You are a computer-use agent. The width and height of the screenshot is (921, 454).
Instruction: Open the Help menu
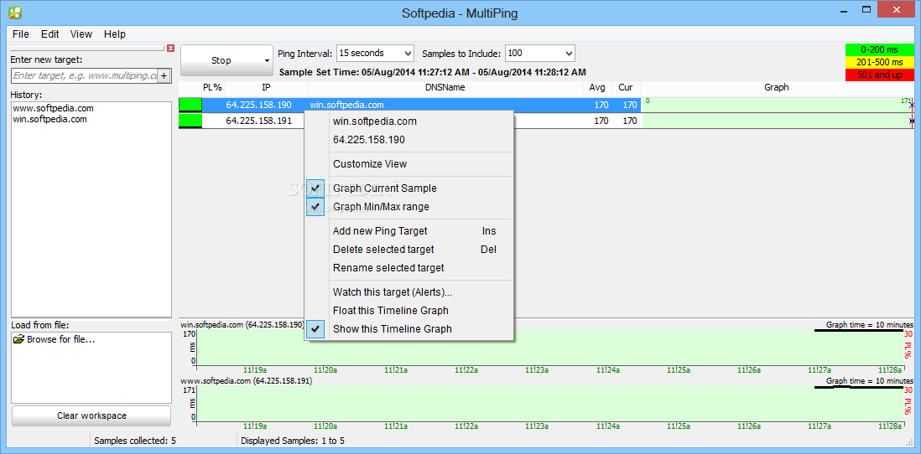[115, 34]
